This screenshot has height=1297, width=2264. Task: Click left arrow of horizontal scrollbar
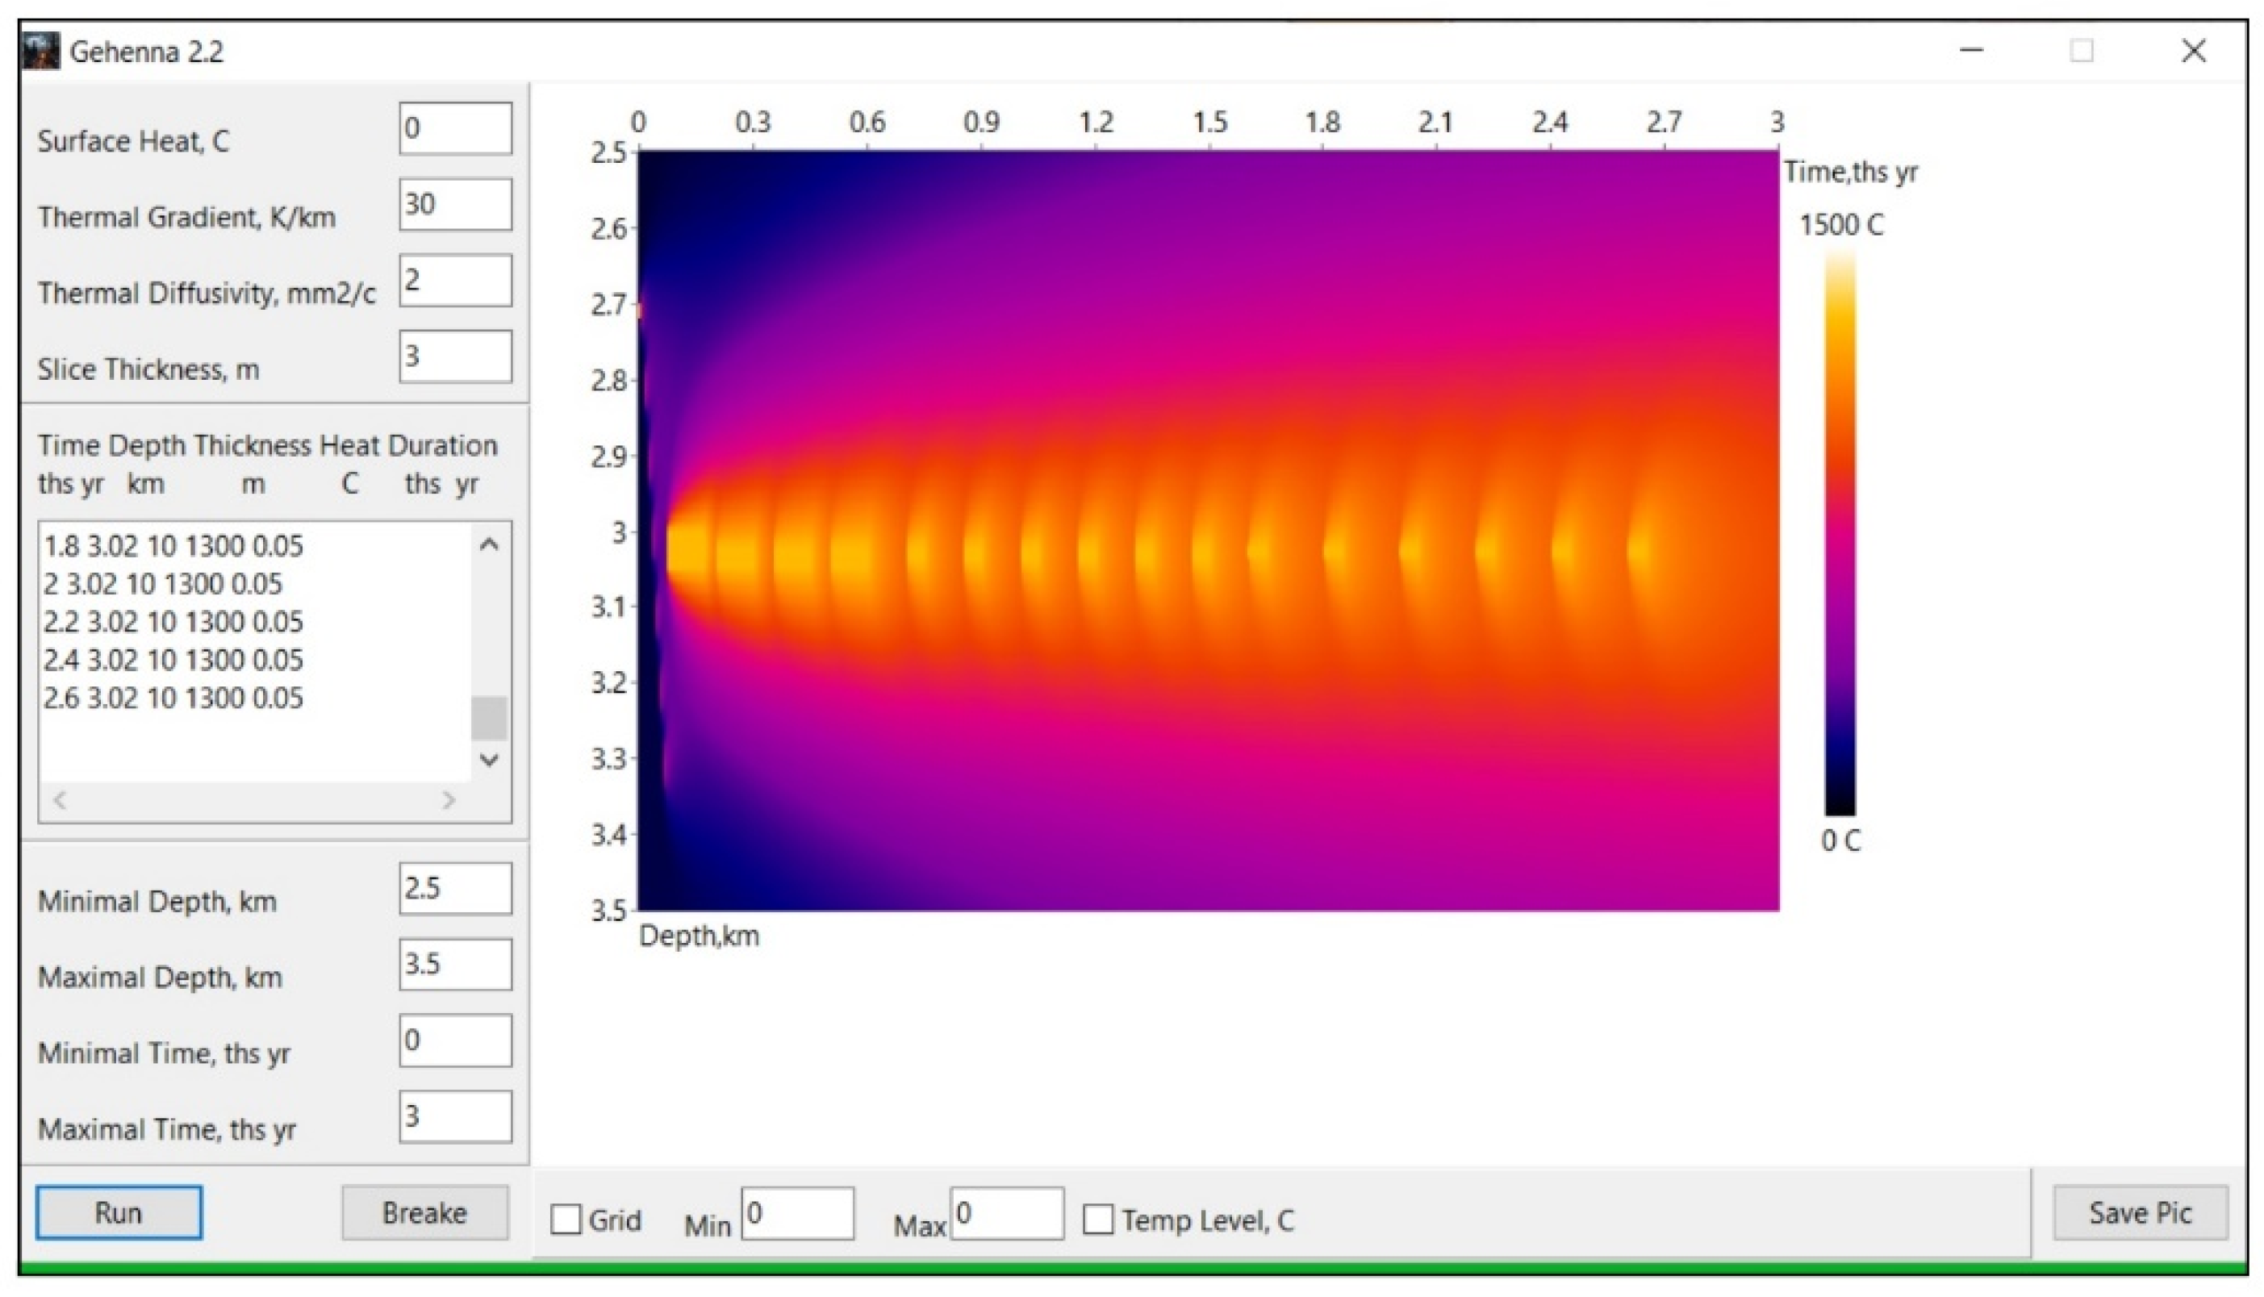[61, 800]
